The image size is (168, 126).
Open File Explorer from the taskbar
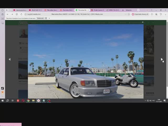click(x=33, y=101)
